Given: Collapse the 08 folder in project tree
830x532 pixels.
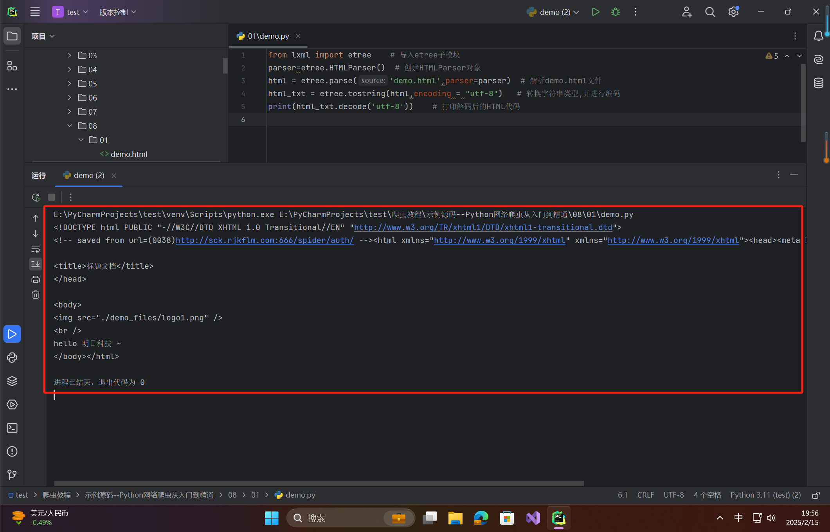Looking at the screenshot, I should point(69,126).
